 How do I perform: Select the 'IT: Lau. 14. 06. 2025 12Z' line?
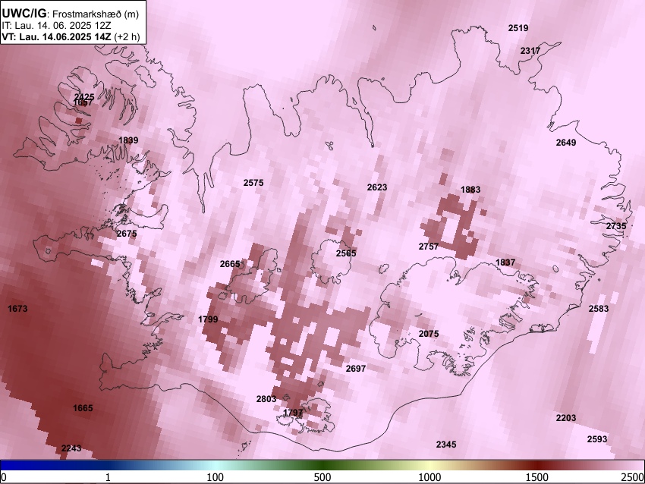(x=56, y=26)
